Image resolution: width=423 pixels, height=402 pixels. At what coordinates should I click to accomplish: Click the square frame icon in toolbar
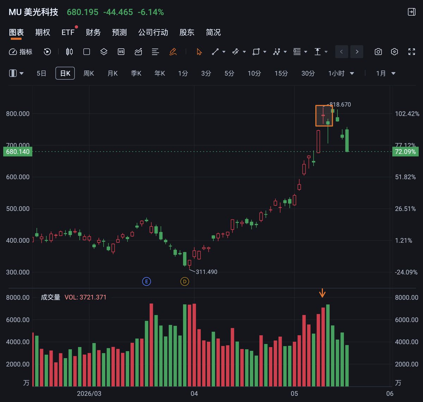(87, 52)
